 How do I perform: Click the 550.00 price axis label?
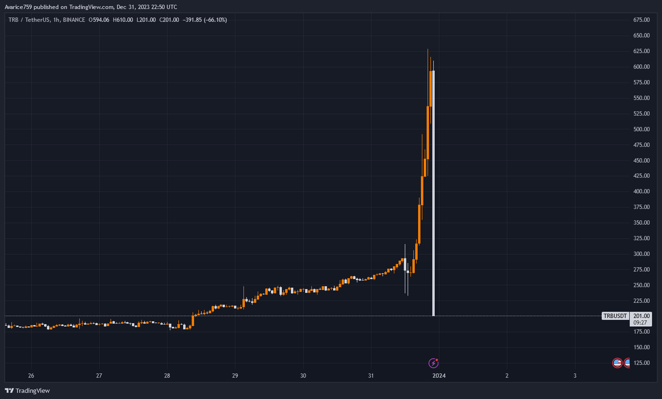pos(641,98)
